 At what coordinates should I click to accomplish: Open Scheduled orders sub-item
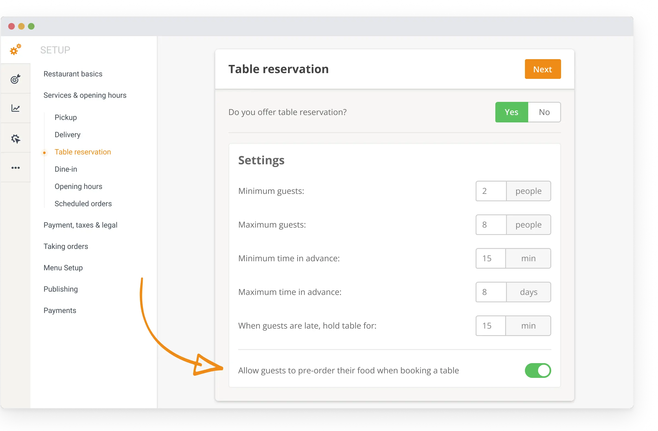[83, 203]
